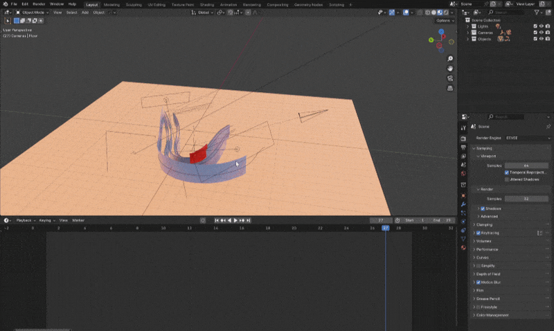This screenshot has width=554, height=331.
Task: Switch perspective/orthographic grid gizmo icon
Action: [x=450, y=89]
